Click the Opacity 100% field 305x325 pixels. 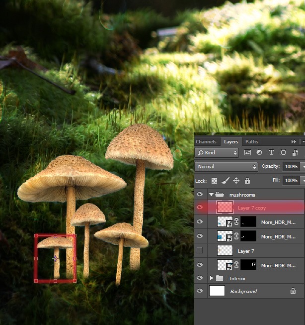[291, 167]
